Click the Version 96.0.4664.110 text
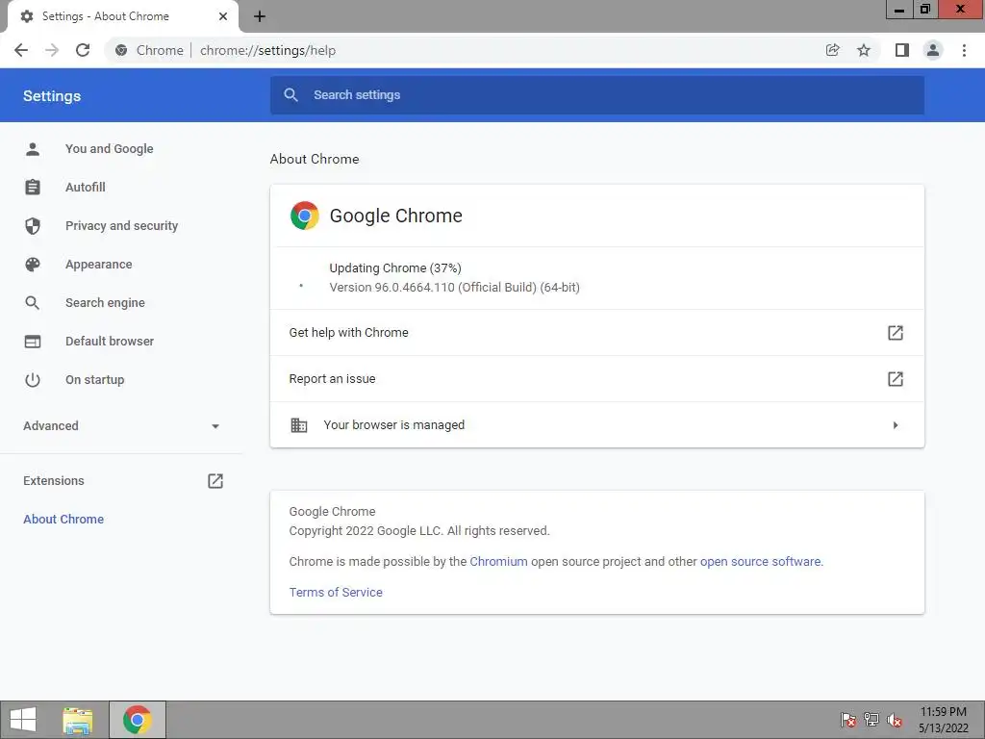 coord(454,288)
